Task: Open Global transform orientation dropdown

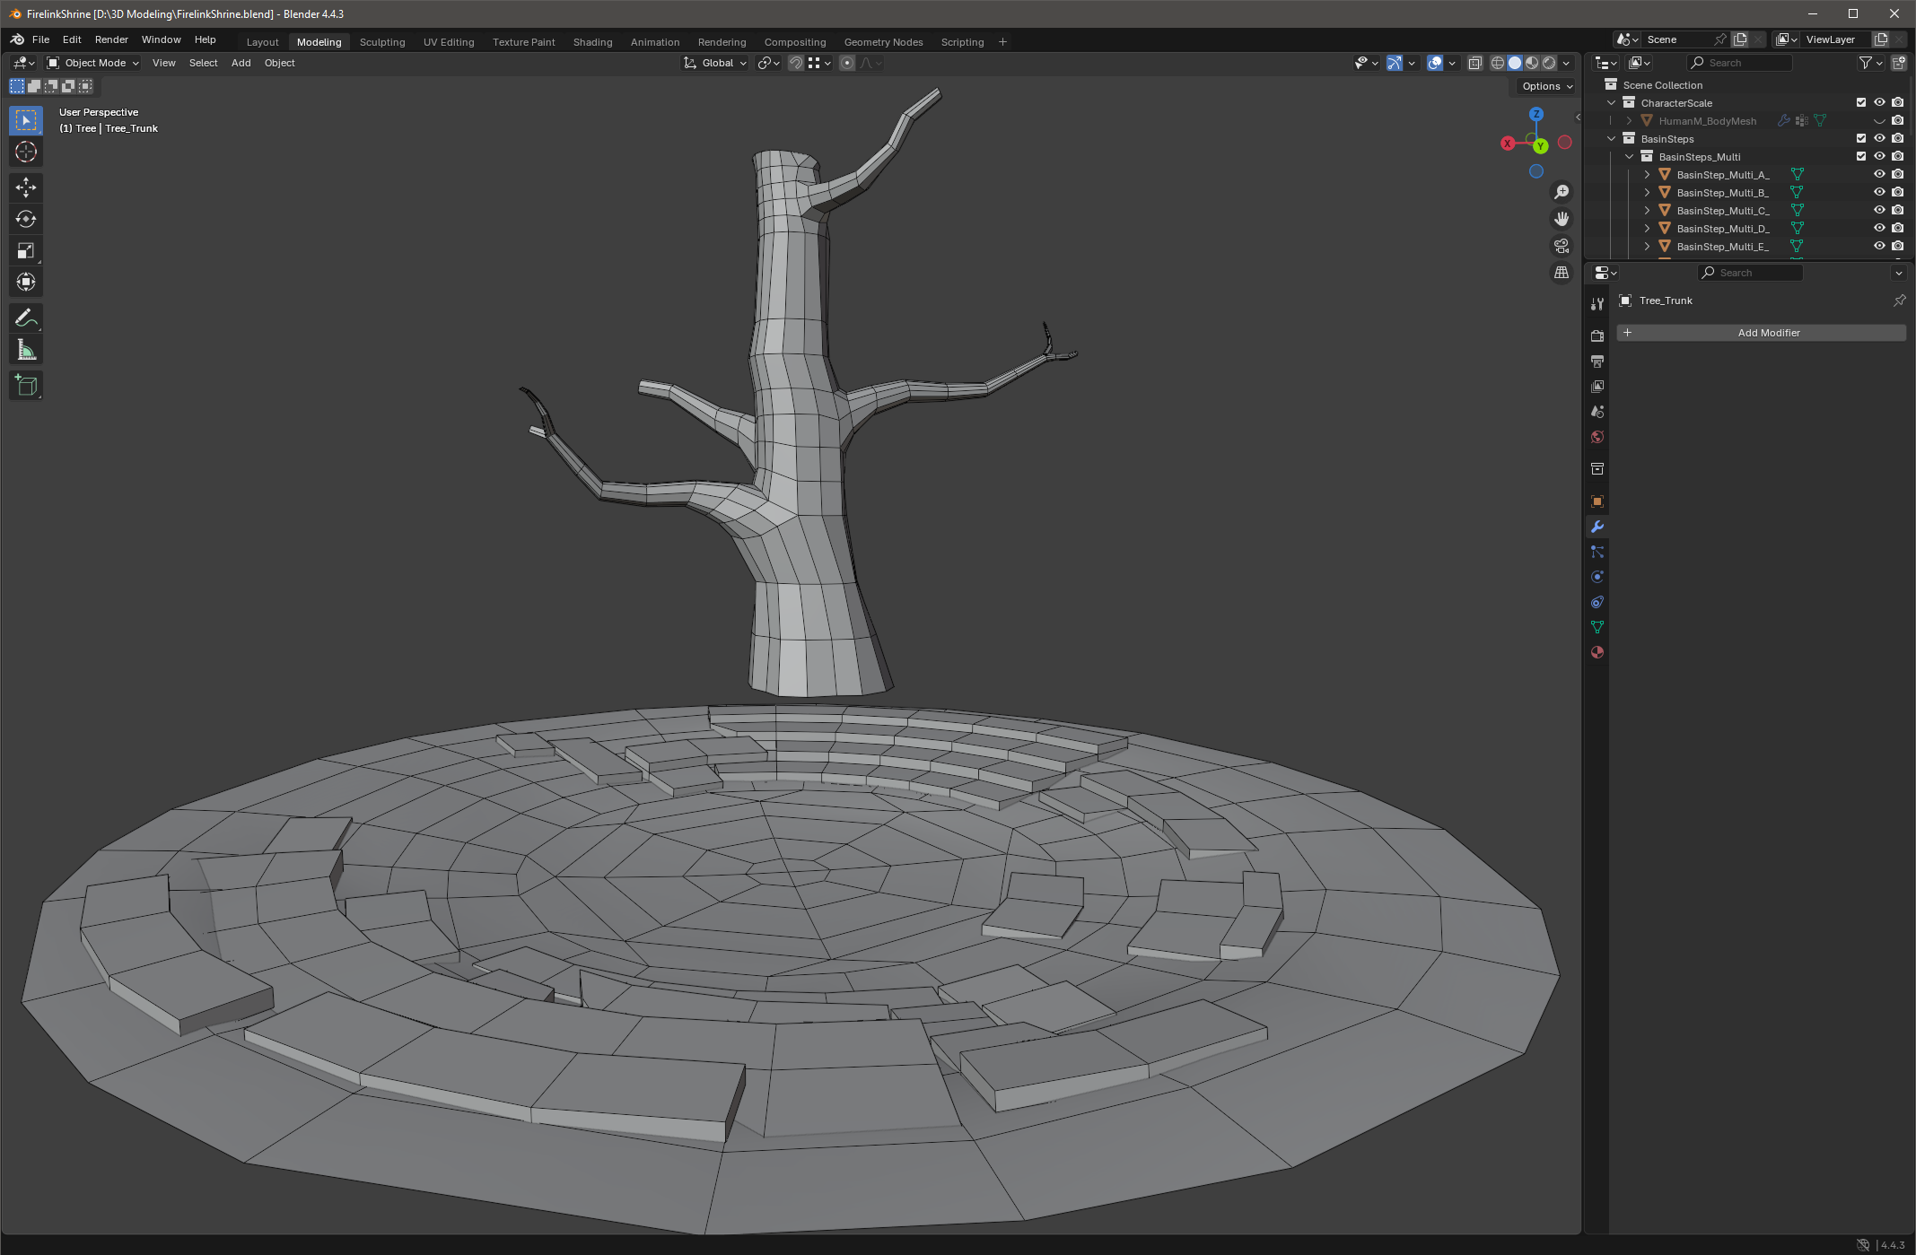Action: (x=716, y=63)
